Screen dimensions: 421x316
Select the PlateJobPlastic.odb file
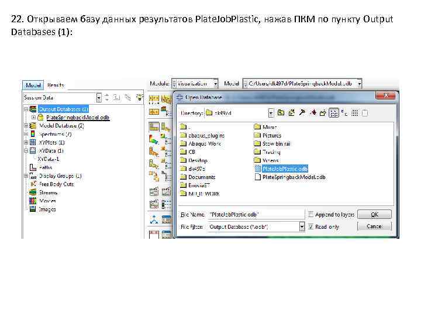click(281, 169)
